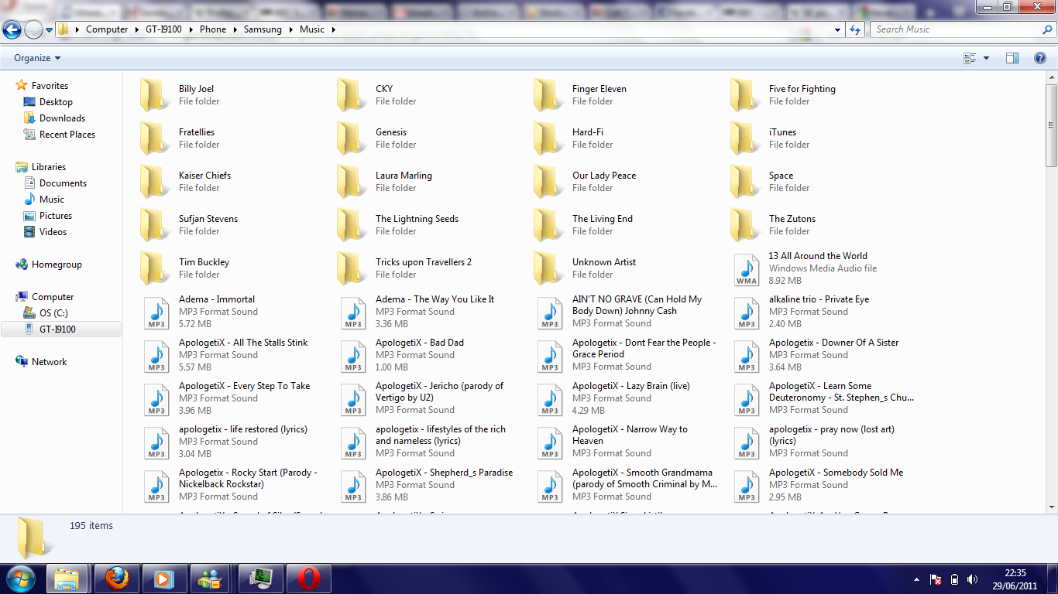1058x594 pixels.
Task: Select the 'Tricks upon Travellers 2' folder name
Action: pyautogui.click(x=424, y=262)
